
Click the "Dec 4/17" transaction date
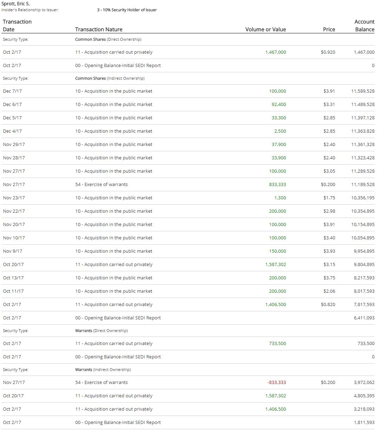pos(12,131)
